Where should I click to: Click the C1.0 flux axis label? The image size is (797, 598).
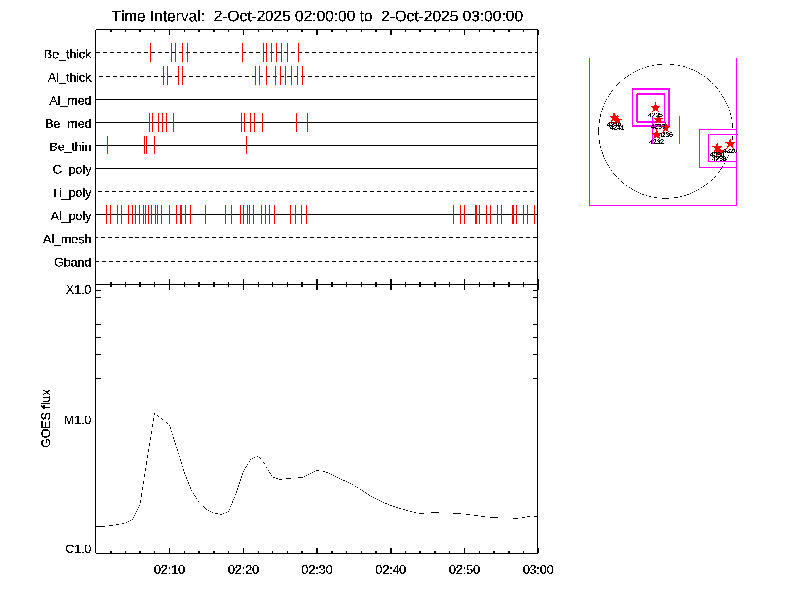(79, 549)
